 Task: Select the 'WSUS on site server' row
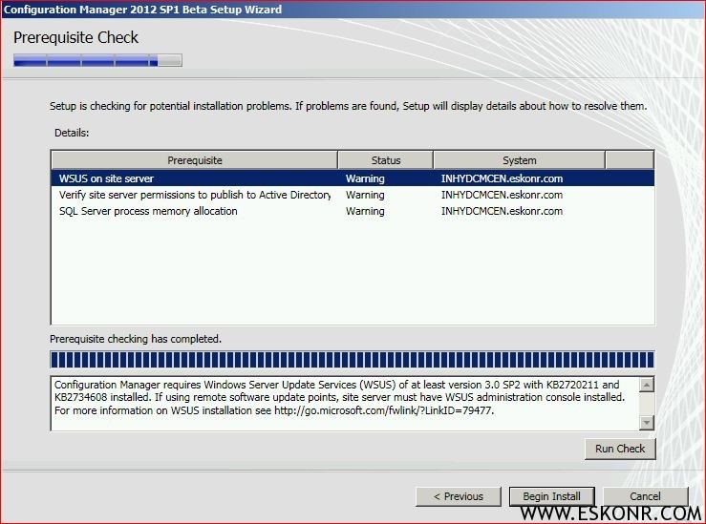(x=353, y=178)
